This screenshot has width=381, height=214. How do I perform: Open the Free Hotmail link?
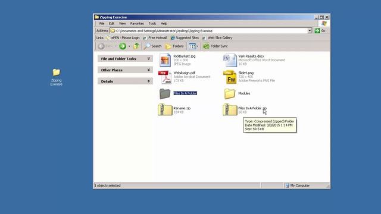tap(155, 38)
